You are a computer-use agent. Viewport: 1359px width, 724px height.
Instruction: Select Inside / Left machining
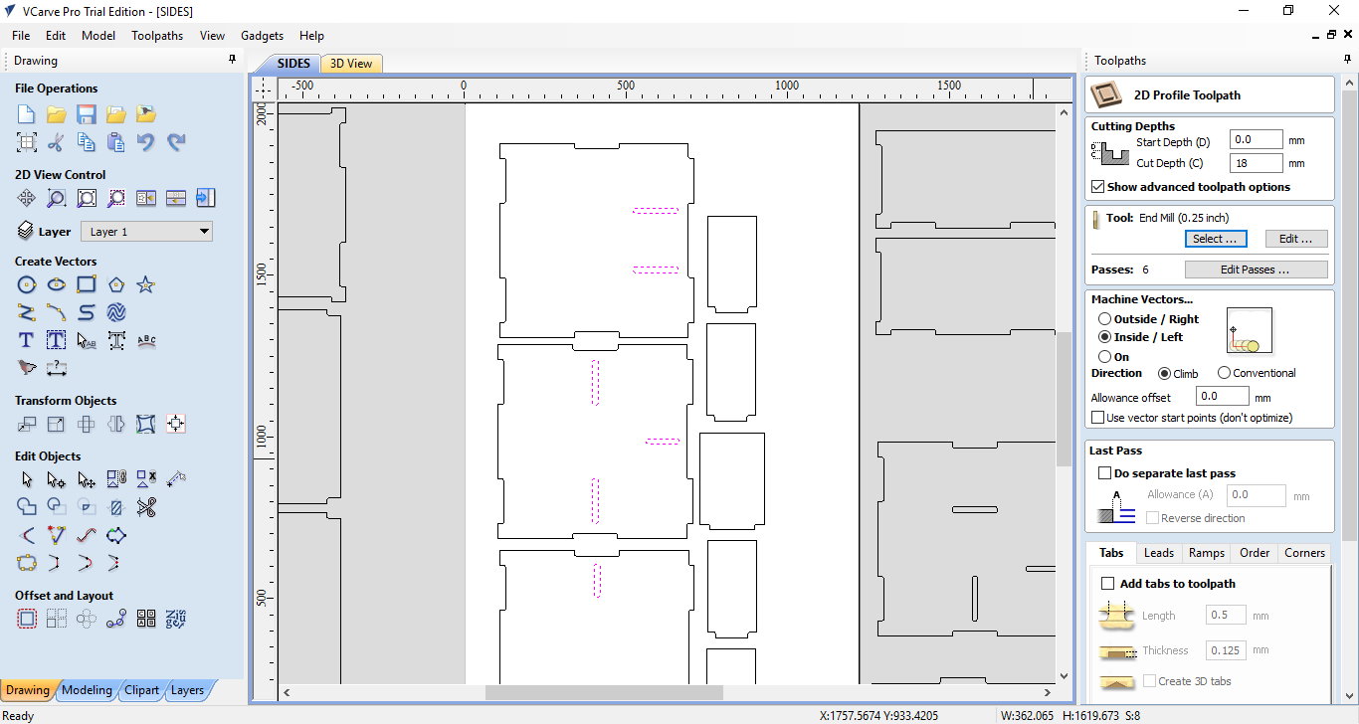click(1105, 337)
